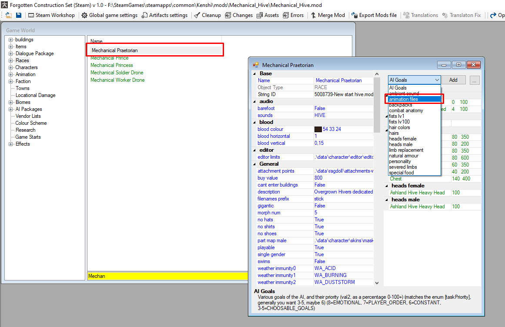The image size is (505, 327).
Task: Expand the buildings tree node
Action: click(x=10, y=40)
